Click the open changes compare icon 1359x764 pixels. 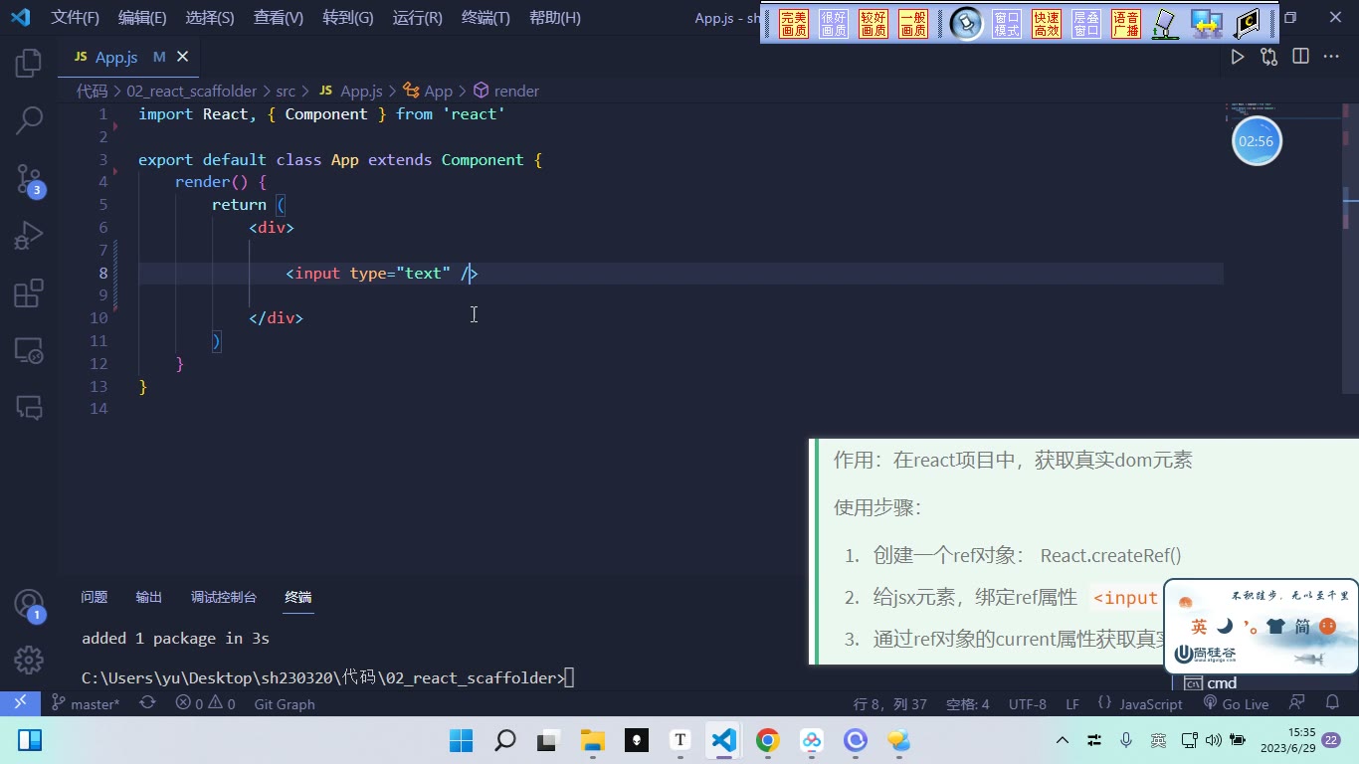[x=1268, y=57]
